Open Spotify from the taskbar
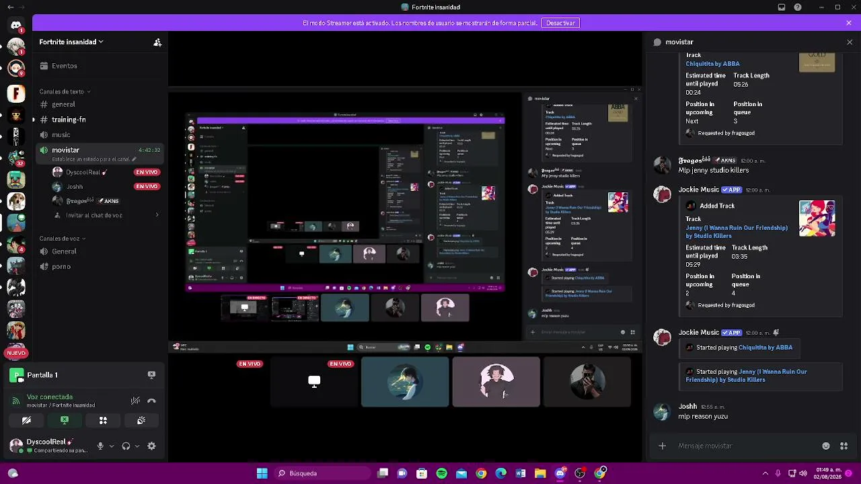This screenshot has height=484, width=861. (x=441, y=473)
